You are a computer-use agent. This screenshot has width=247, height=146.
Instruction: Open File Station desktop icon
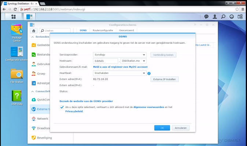(17, 76)
